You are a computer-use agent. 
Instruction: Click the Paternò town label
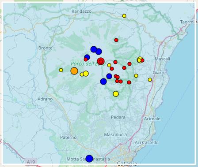click(69, 137)
